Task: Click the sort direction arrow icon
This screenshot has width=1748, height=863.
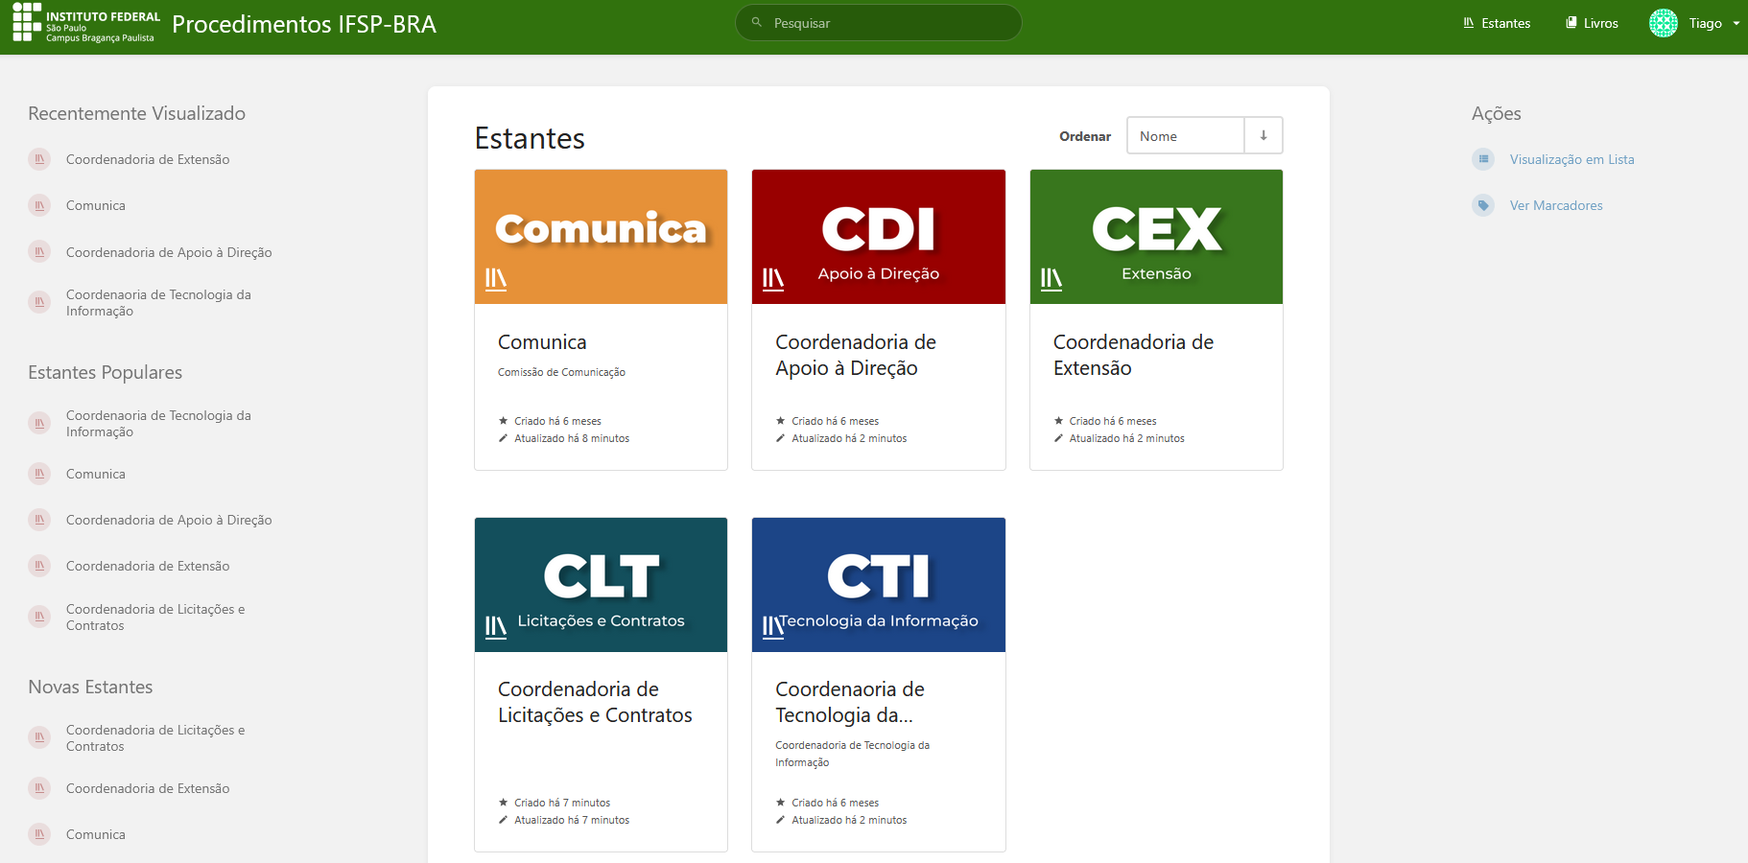Action: click(x=1264, y=136)
